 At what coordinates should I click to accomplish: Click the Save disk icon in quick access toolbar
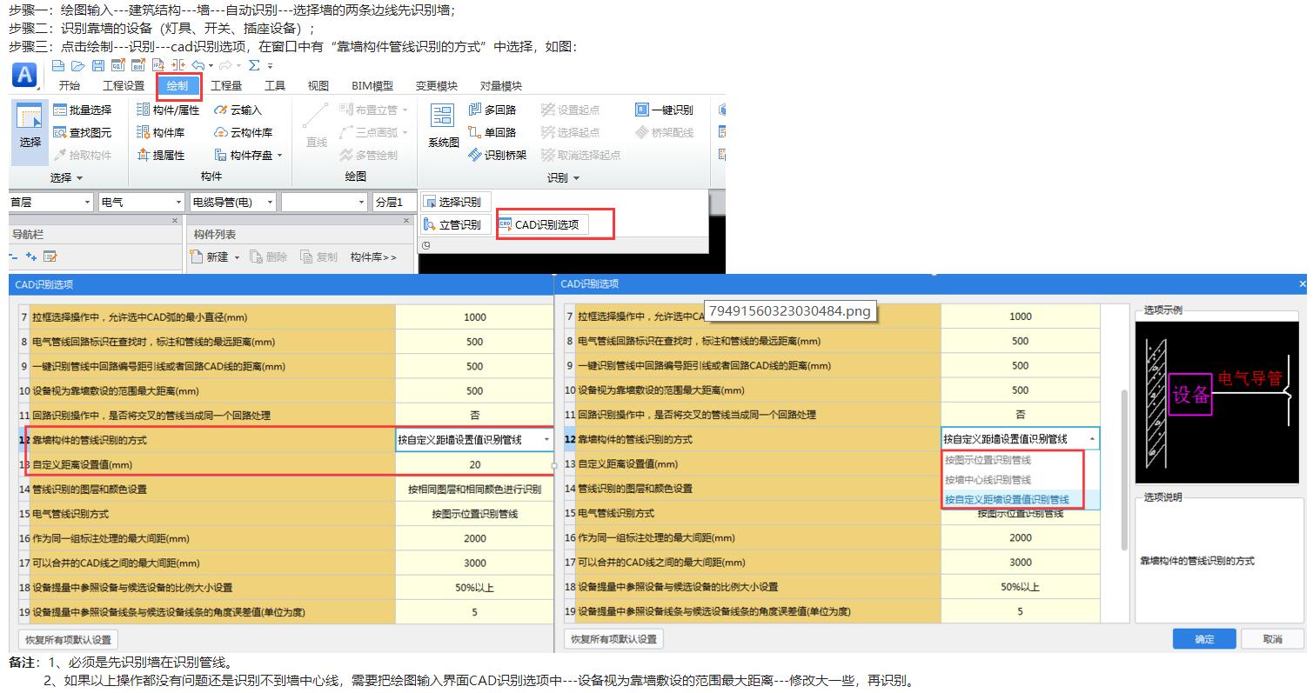tap(98, 65)
